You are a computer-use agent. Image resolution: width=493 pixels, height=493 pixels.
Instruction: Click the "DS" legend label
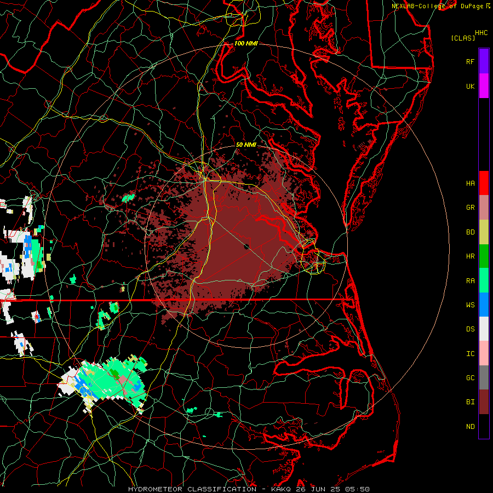coord(470,329)
